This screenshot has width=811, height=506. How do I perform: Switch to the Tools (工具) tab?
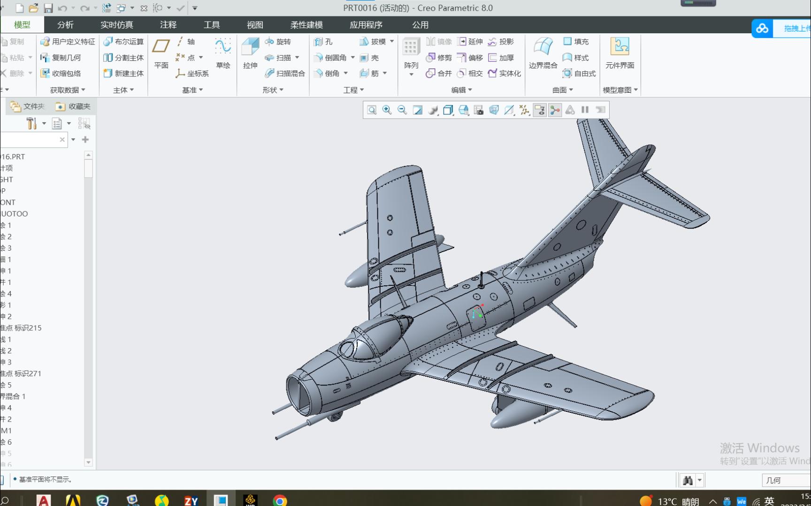coord(212,25)
